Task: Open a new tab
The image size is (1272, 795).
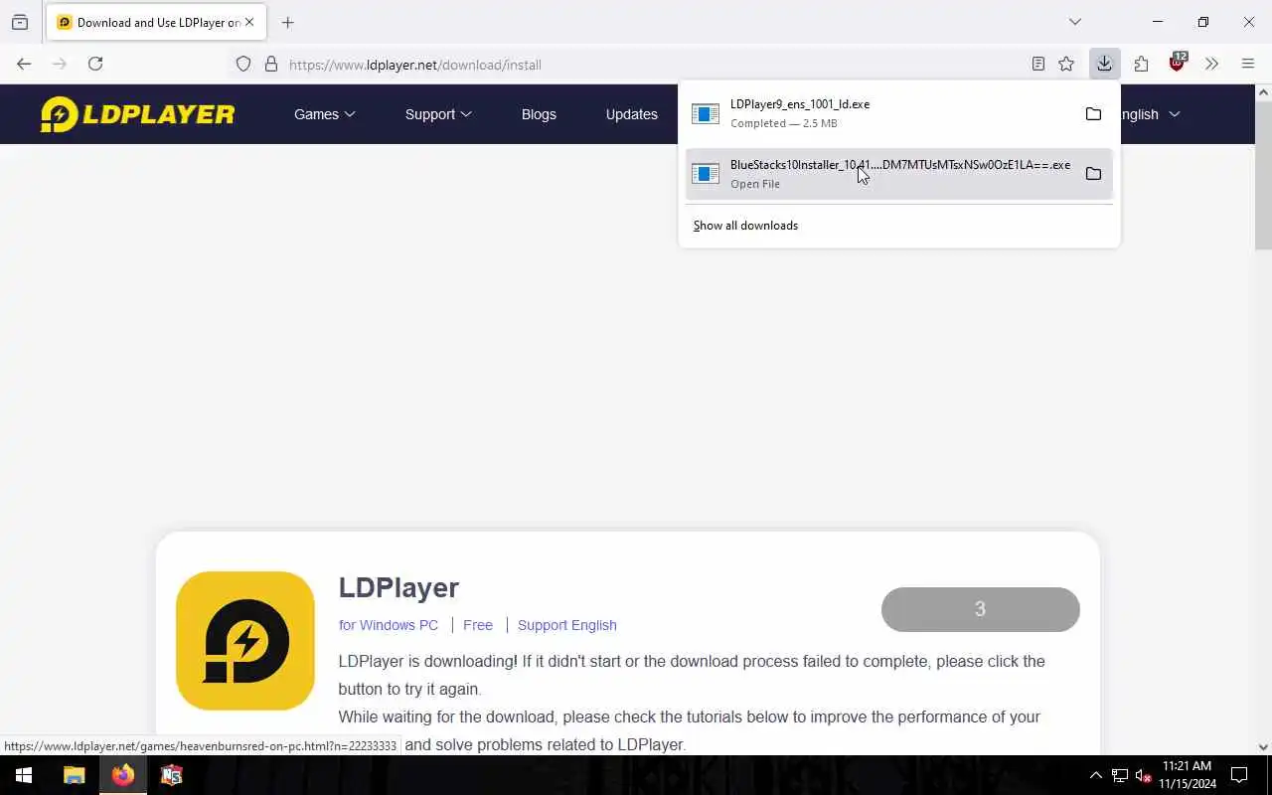Action: (287, 22)
